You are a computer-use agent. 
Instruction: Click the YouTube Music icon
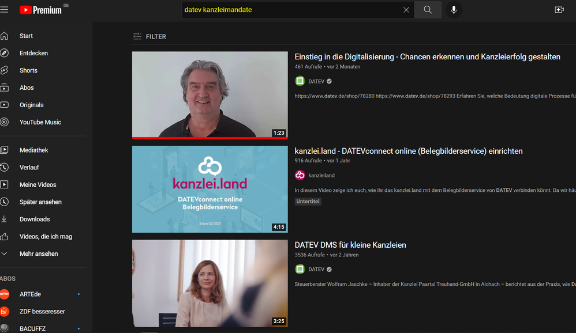point(5,122)
